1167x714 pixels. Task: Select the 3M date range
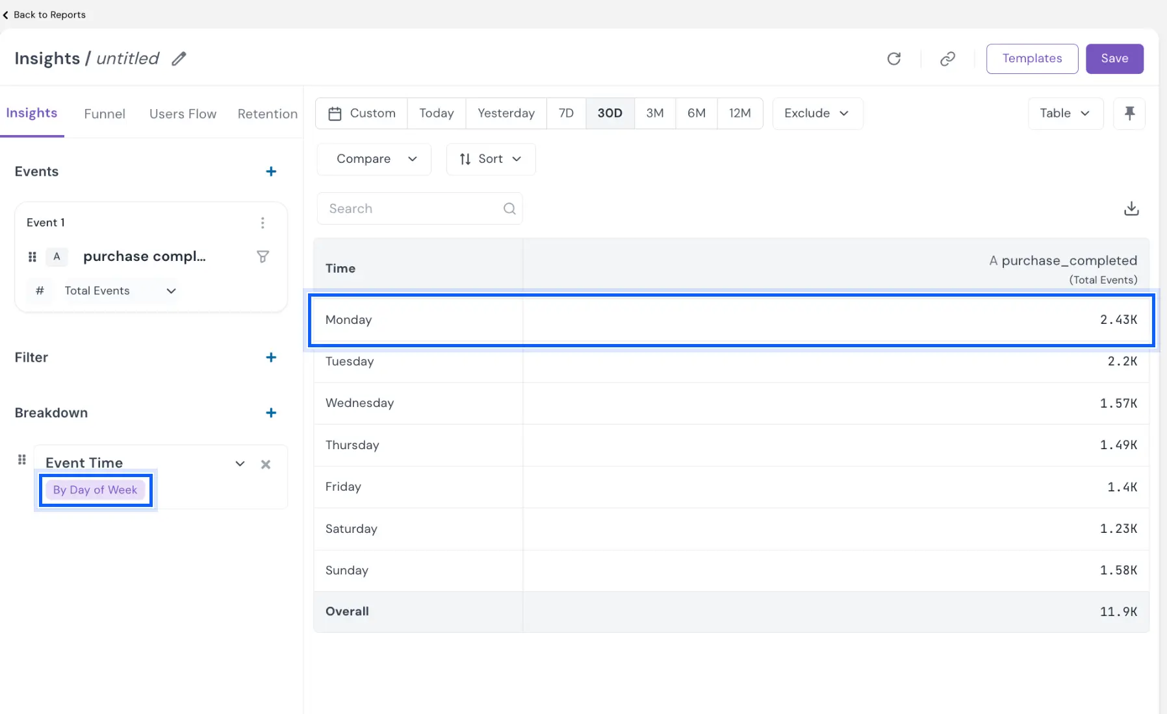655,114
